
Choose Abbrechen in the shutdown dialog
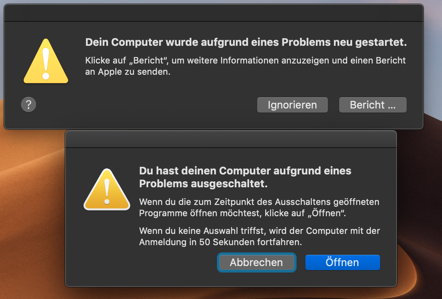[256, 262]
